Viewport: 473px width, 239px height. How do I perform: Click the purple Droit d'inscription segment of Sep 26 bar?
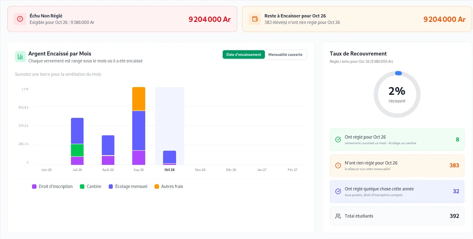pyautogui.click(x=139, y=158)
